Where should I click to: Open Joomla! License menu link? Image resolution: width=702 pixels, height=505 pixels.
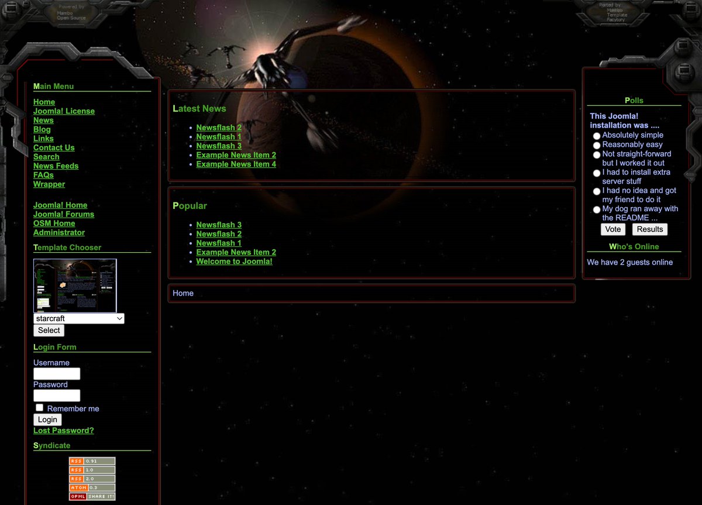tap(64, 111)
